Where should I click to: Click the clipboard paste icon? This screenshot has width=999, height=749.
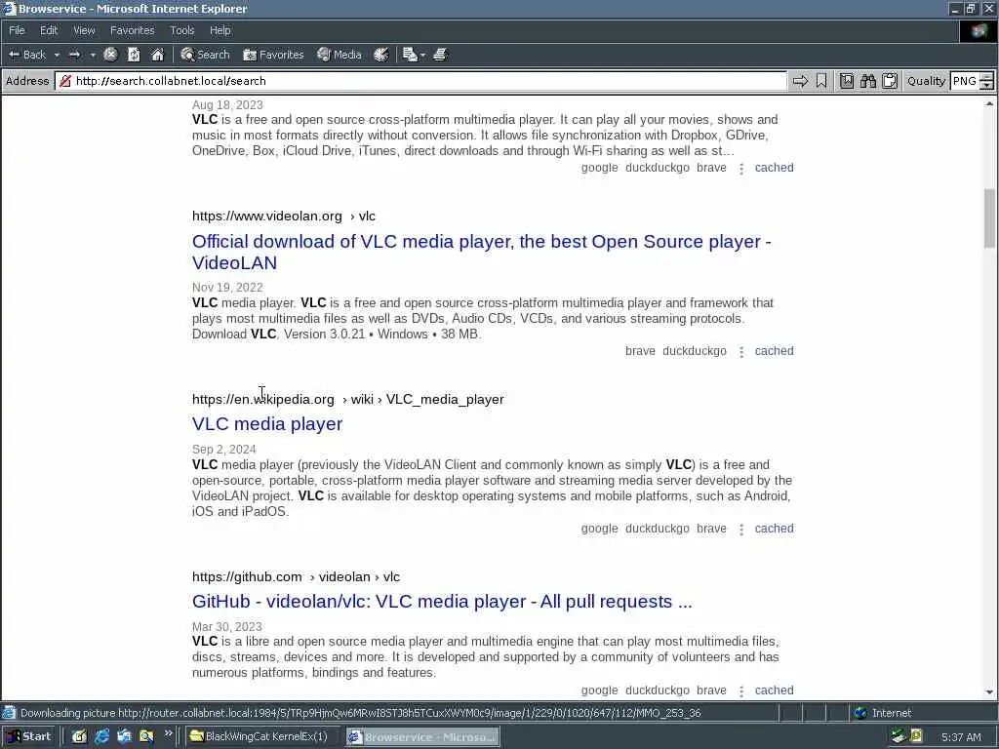[x=890, y=81]
